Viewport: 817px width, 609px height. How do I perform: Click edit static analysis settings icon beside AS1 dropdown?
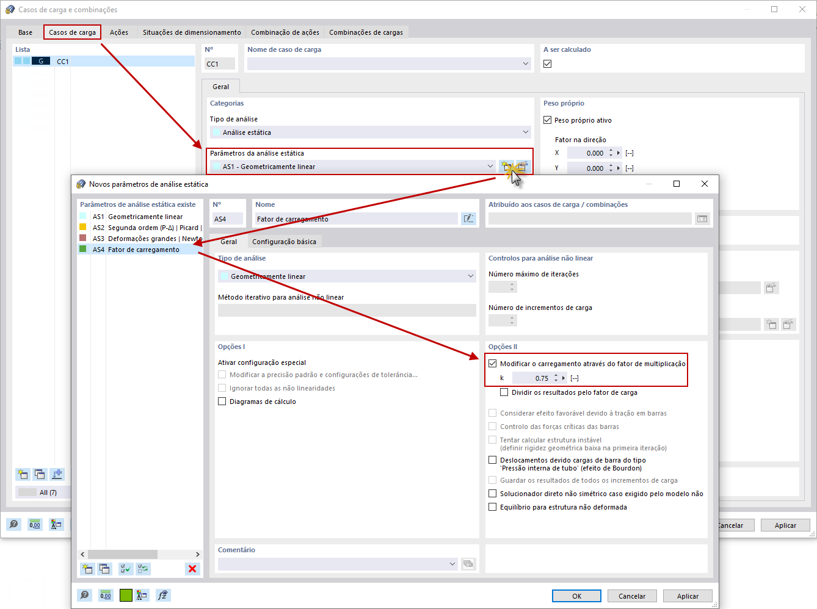point(523,167)
